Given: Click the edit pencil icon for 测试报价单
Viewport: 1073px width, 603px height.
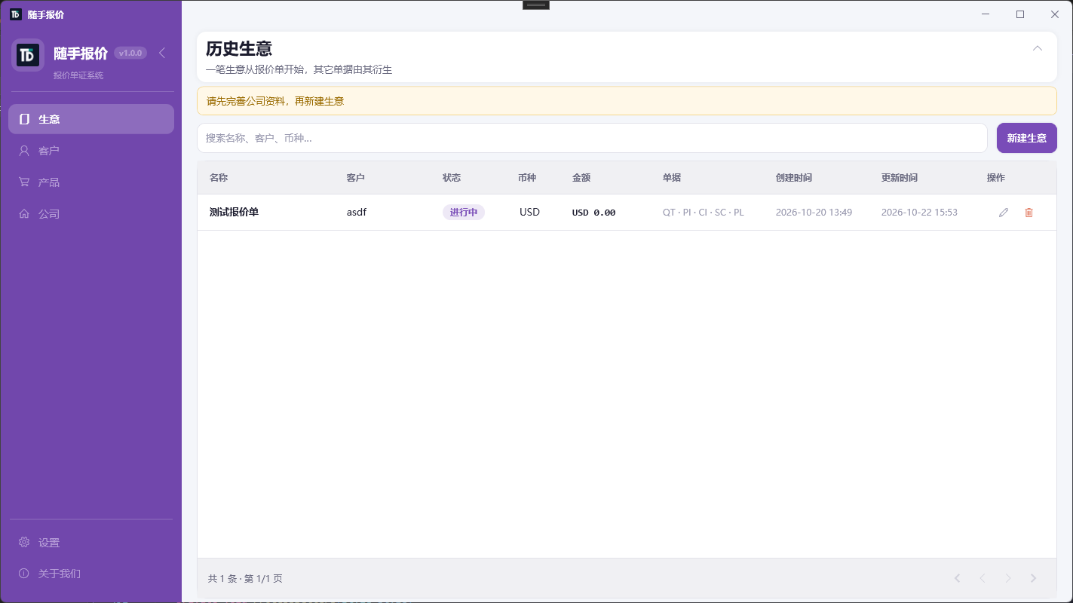Looking at the screenshot, I should point(1004,213).
